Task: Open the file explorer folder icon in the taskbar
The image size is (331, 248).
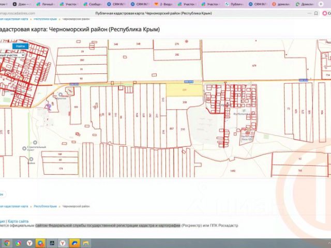Action: click(x=85, y=243)
